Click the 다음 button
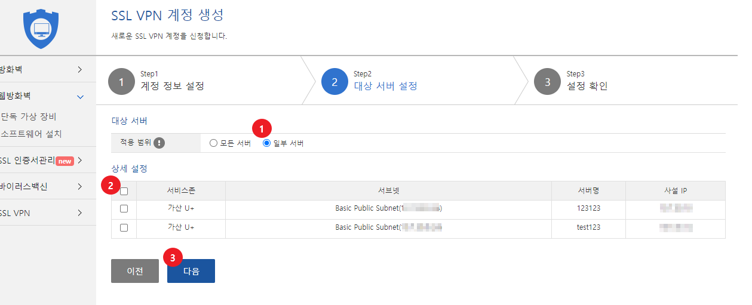Image resolution: width=752 pixels, height=305 pixels. [191, 271]
